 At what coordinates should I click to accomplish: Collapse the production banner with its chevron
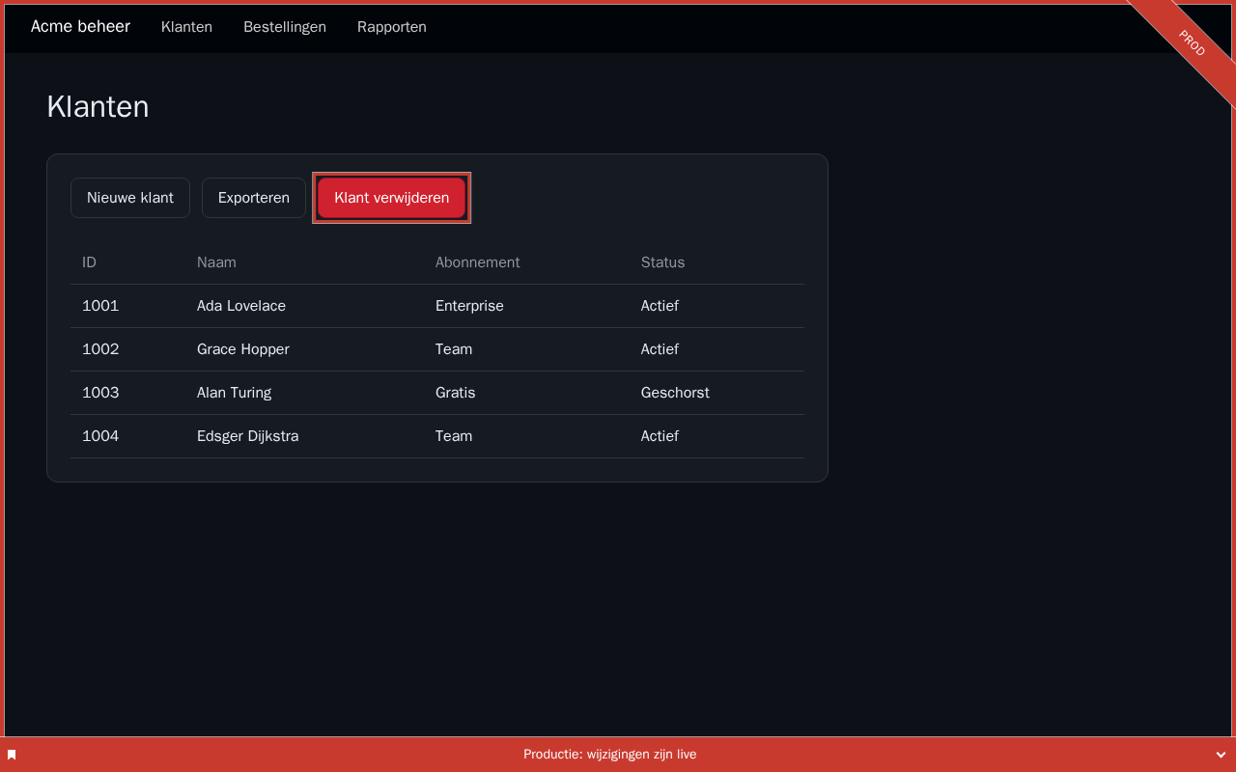pyautogui.click(x=1221, y=755)
